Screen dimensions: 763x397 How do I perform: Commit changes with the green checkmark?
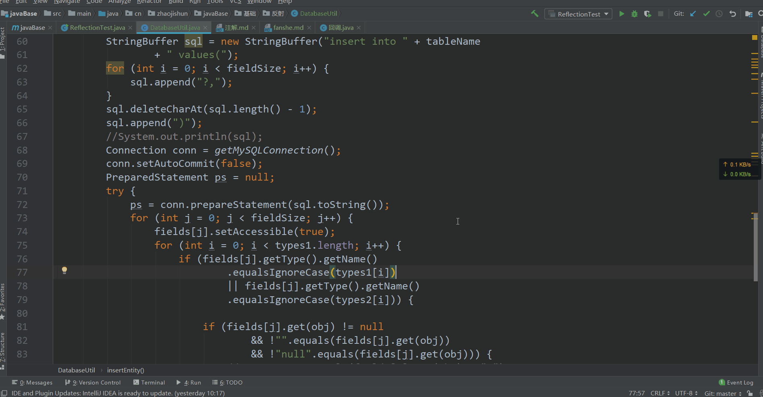click(706, 14)
